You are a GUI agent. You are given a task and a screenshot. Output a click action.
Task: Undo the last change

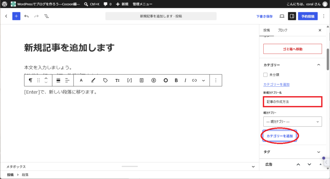[x=26, y=16]
